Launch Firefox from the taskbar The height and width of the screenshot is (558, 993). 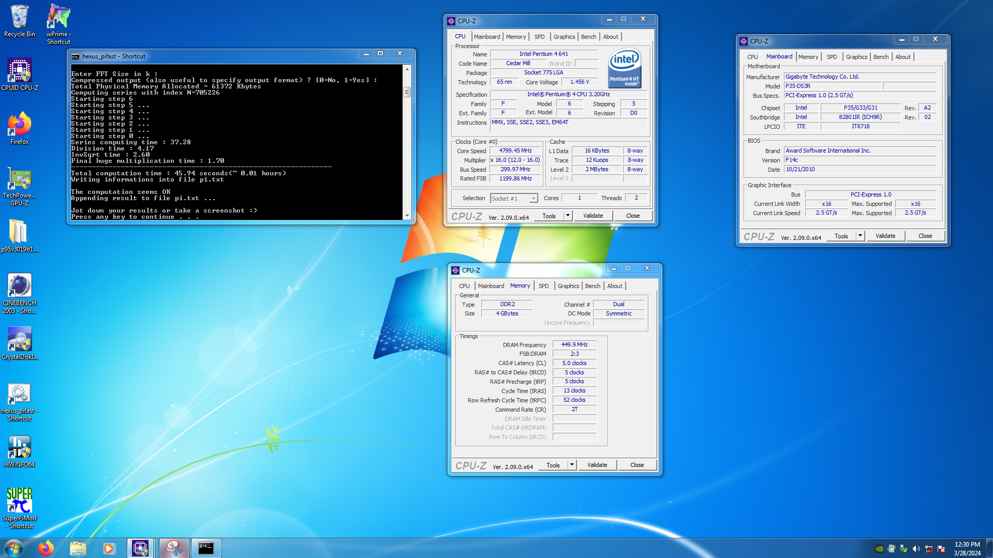(46, 548)
